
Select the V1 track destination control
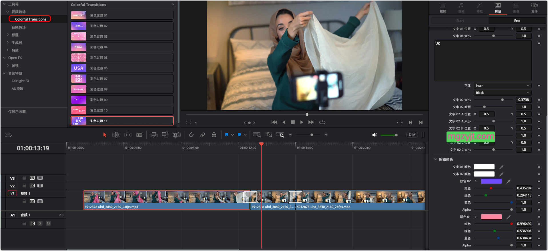coord(12,193)
